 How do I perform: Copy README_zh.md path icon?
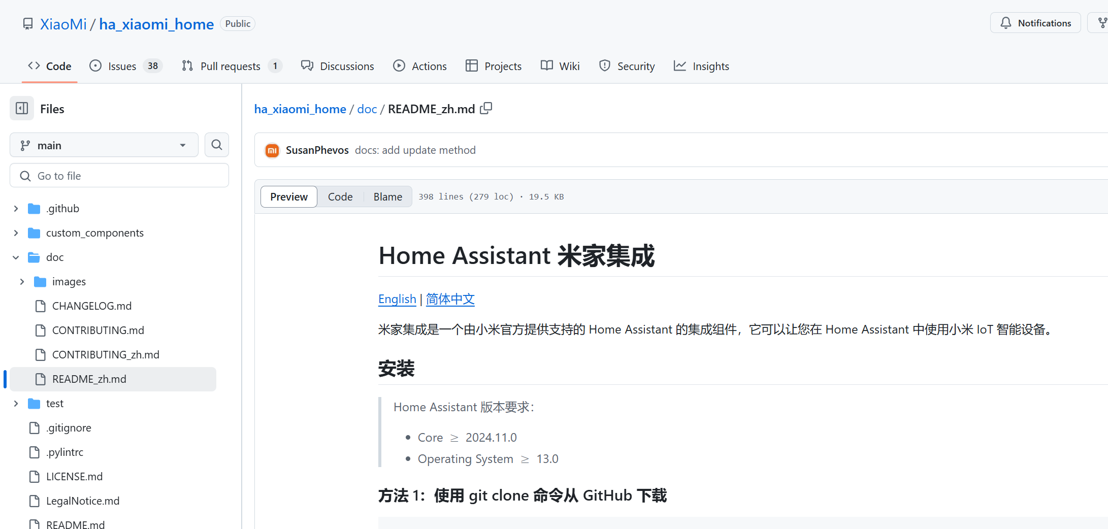[486, 109]
